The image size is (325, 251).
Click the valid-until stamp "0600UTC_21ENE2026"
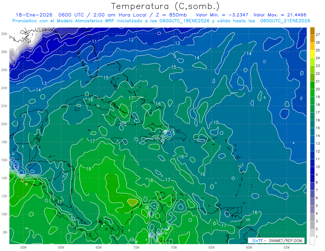(x=285, y=21)
